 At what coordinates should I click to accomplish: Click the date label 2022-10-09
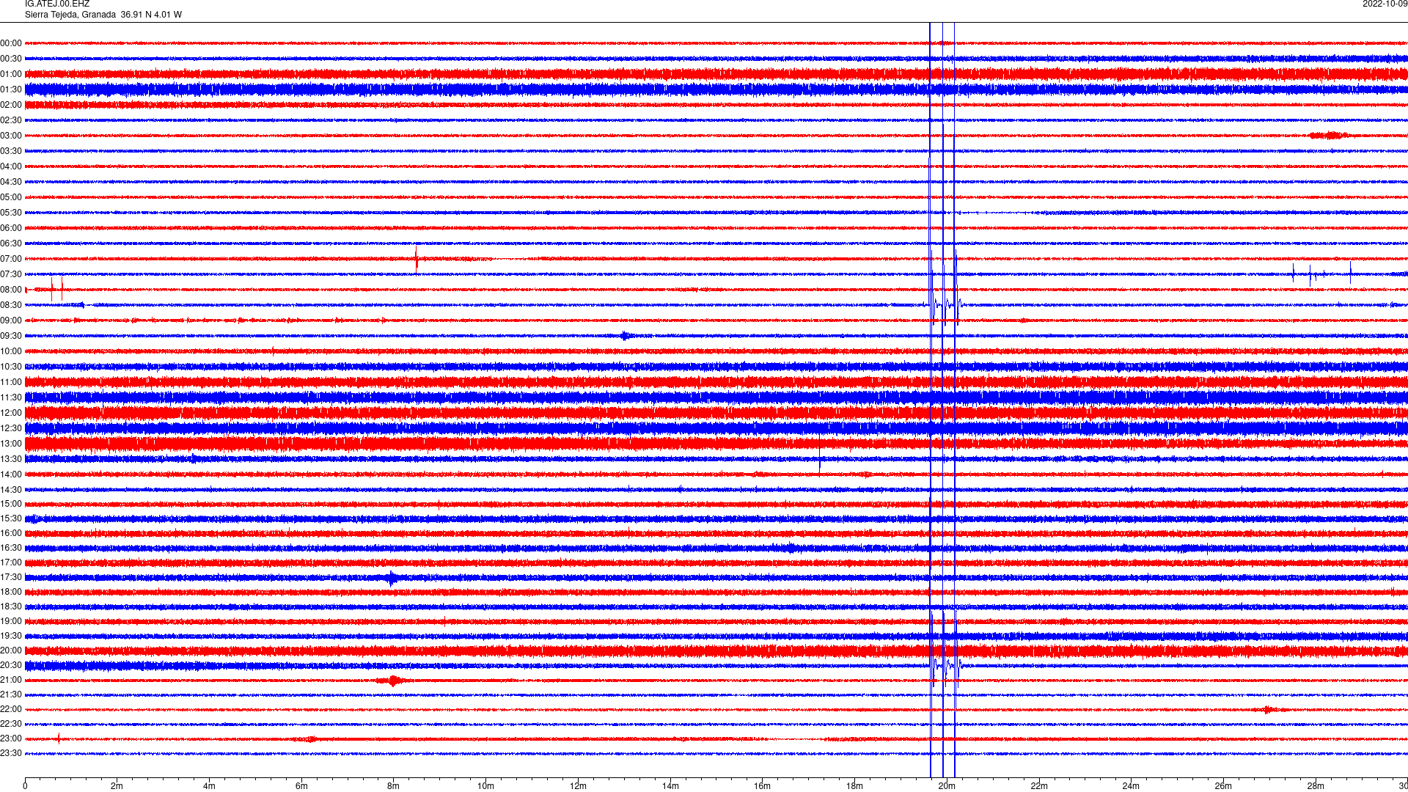pyautogui.click(x=1385, y=4)
